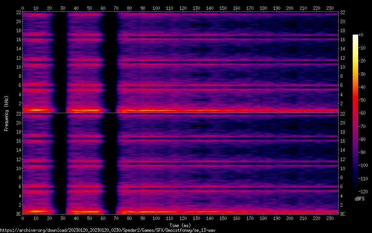This screenshot has width=372, height=233.
Task: Open the archive.org URL at the bottom
Action: tap(108, 230)
